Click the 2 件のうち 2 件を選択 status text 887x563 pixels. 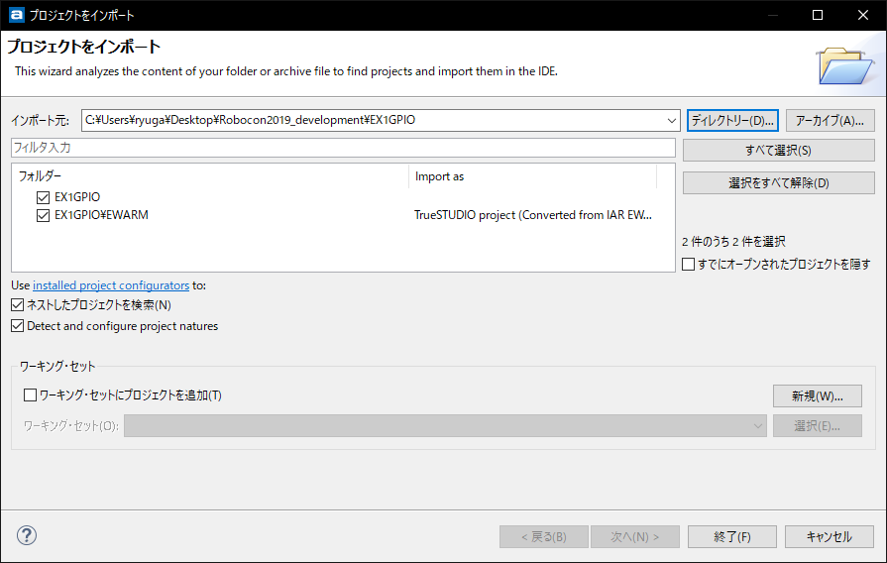pyautogui.click(x=733, y=242)
